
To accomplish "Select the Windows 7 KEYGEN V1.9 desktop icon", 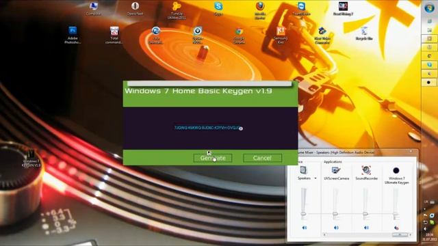I will point(31,158).
